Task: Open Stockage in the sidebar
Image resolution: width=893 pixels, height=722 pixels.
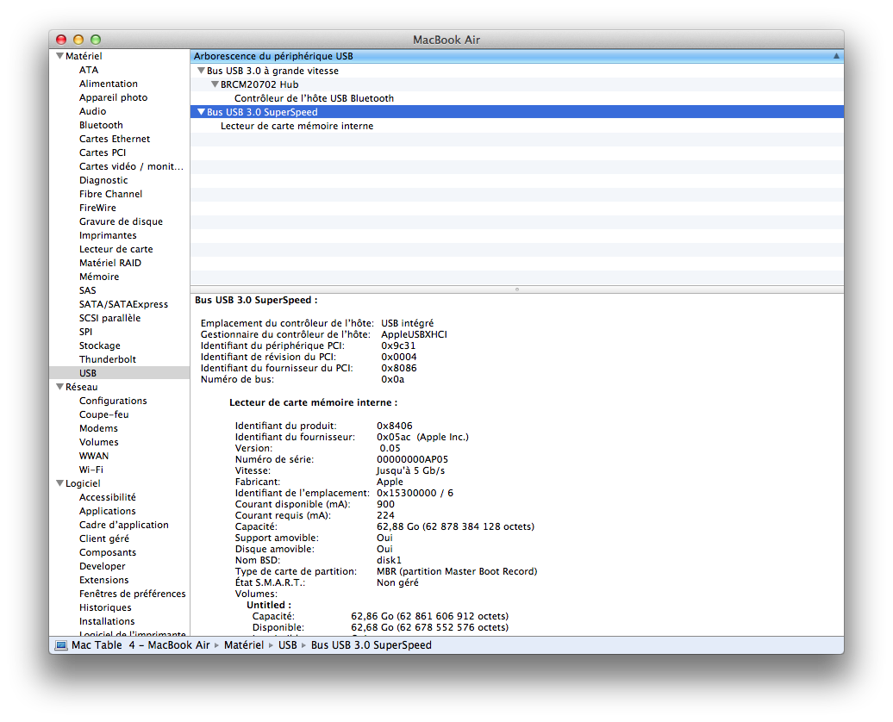Action: click(x=100, y=345)
